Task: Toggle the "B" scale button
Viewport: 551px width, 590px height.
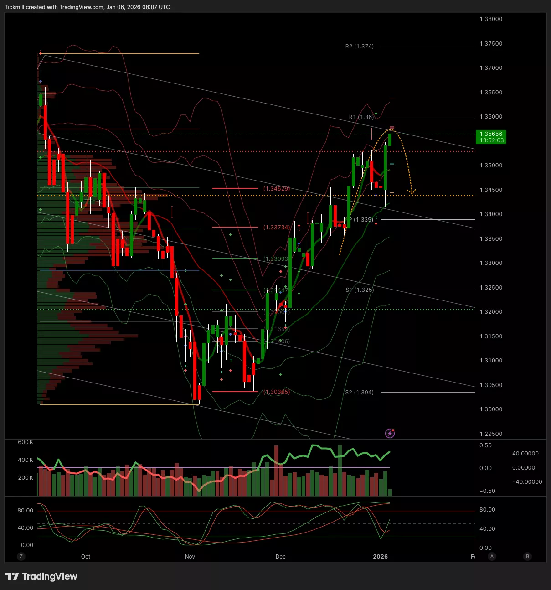Action: 527,556
